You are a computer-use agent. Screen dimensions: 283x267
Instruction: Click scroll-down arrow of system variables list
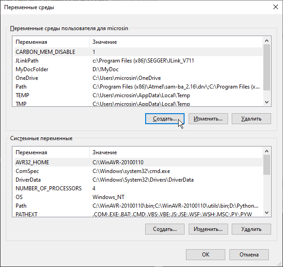click(267, 213)
